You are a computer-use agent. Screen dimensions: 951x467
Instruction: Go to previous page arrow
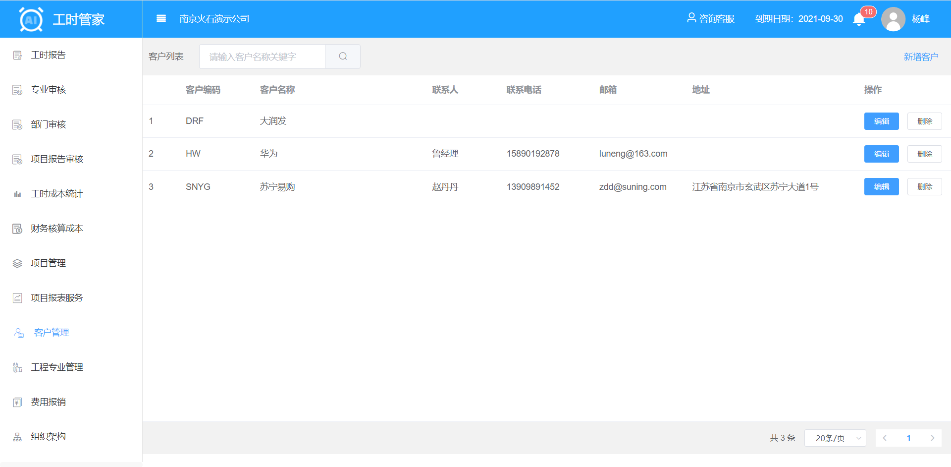coord(885,438)
